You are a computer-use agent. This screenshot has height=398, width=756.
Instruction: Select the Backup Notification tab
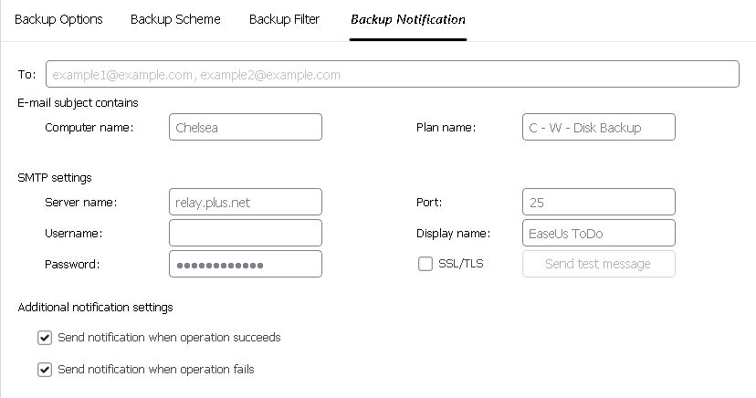408,19
